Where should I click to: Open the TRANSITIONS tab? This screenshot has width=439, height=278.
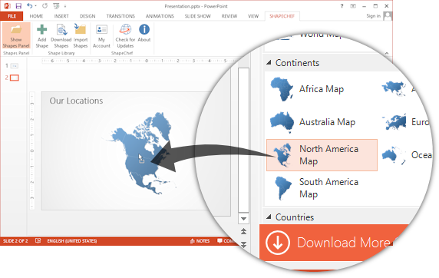120,16
